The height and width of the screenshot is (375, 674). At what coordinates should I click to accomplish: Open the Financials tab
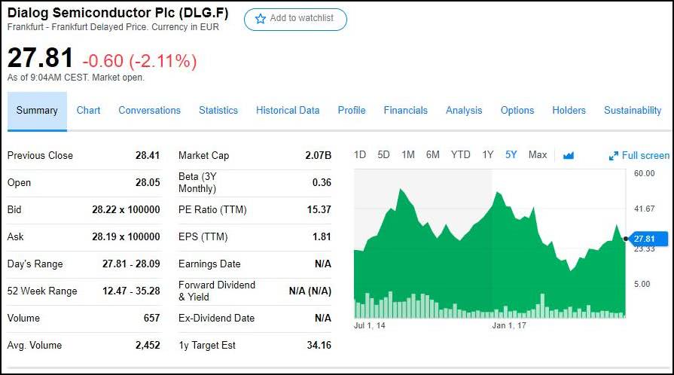tap(406, 111)
